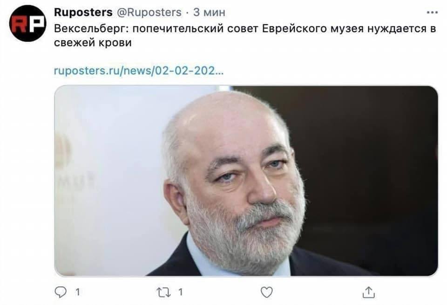The image size is (447, 305).
Task: Open the ruposters.ru/news article link
Action: [139, 70]
